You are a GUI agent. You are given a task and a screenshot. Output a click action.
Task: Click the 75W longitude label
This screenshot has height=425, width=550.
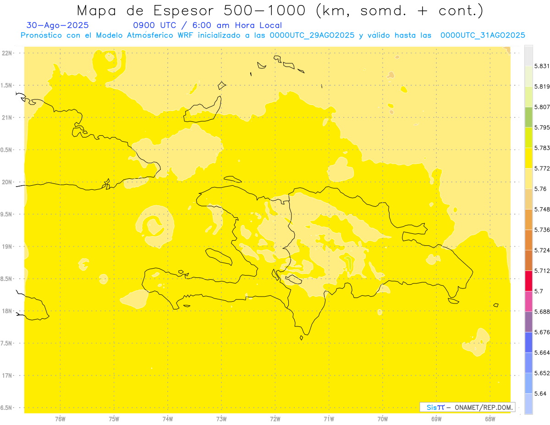(114, 419)
